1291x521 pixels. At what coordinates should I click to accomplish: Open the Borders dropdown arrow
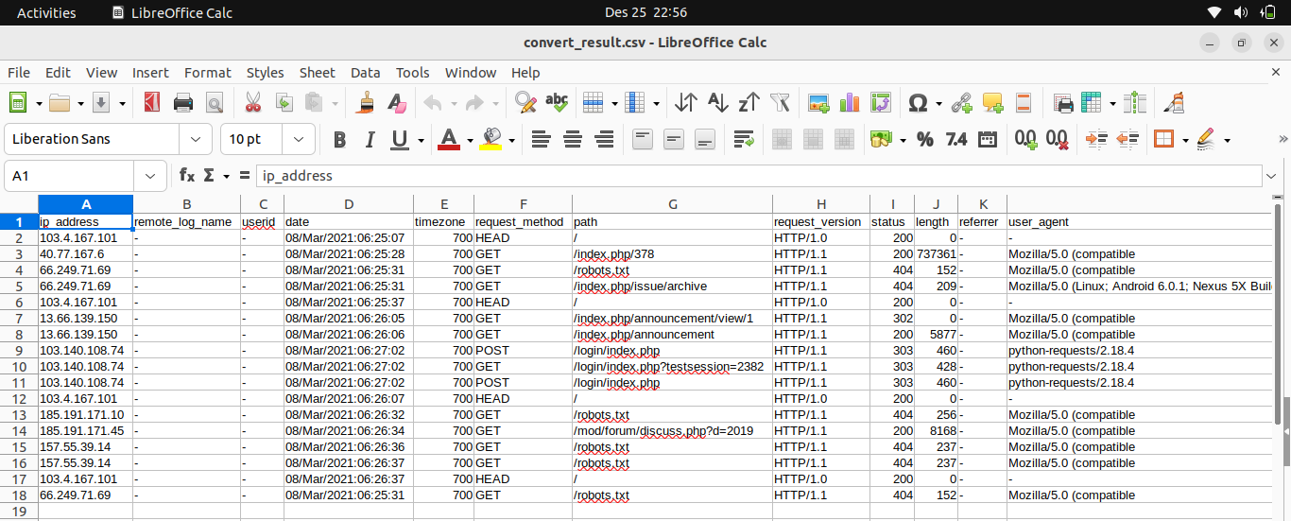pyautogui.click(x=1185, y=140)
